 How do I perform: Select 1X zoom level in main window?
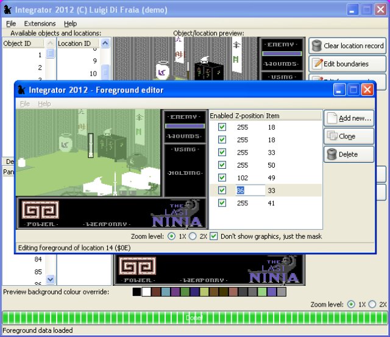(x=351, y=304)
